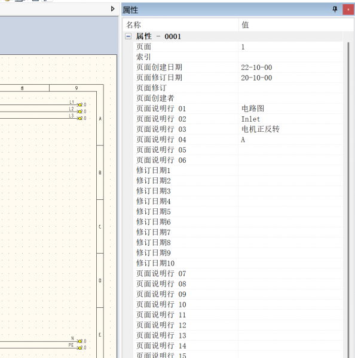Select the PE connection point marker
The width and height of the screenshot is (355, 358).
click(x=80, y=348)
